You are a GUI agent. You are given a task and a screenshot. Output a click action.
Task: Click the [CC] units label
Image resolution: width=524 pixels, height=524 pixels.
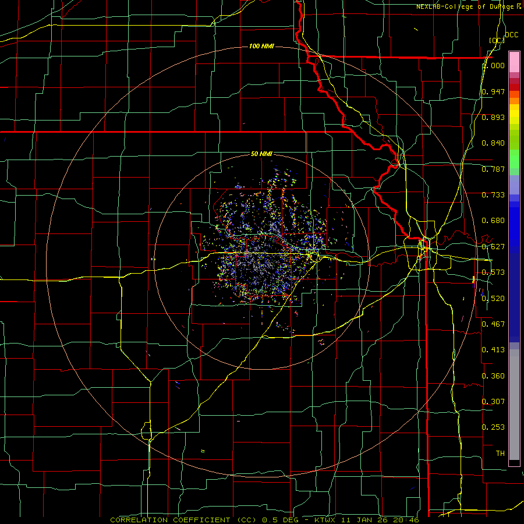coord(497,40)
